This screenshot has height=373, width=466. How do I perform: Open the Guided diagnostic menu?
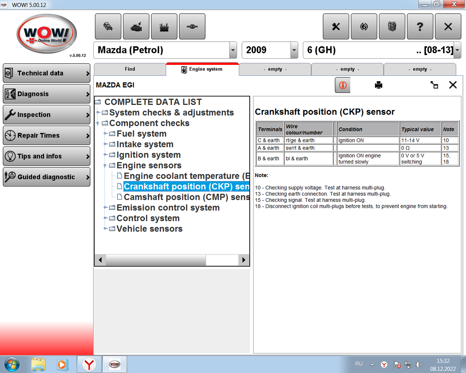pyautogui.click(x=47, y=177)
